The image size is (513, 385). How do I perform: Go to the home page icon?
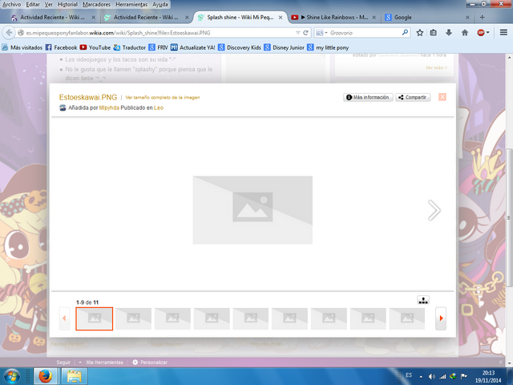tap(465, 32)
